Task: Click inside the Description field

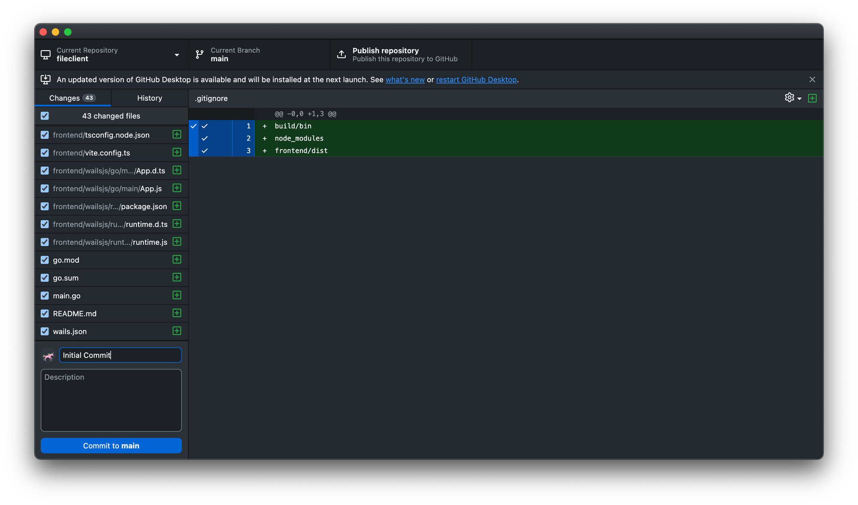Action: [x=111, y=400]
